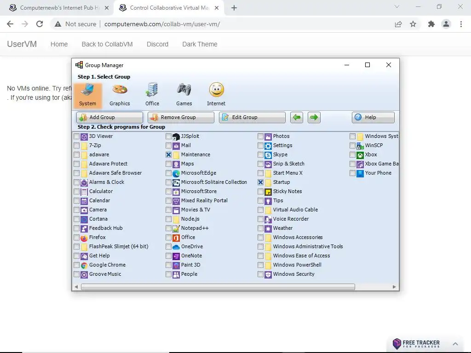Image resolution: width=471 pixels, height=353 pixels.
Task: Check the Windows PowerShell checkbox
Action: coord(260,265)
